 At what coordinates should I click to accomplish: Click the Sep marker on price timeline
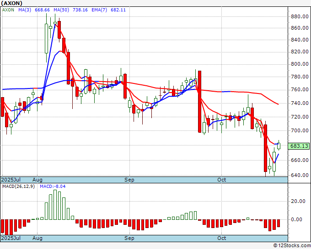tap(129, 180)
